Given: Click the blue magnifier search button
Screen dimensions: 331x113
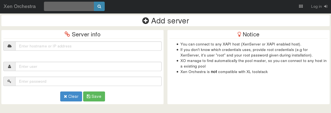Looking at the screenshot, I should (99, 6).
